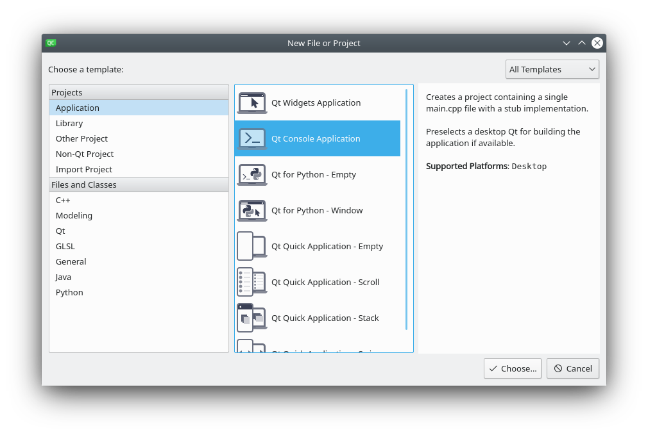
Task: Open the All Templates dropdown
Action: (552, 69)
